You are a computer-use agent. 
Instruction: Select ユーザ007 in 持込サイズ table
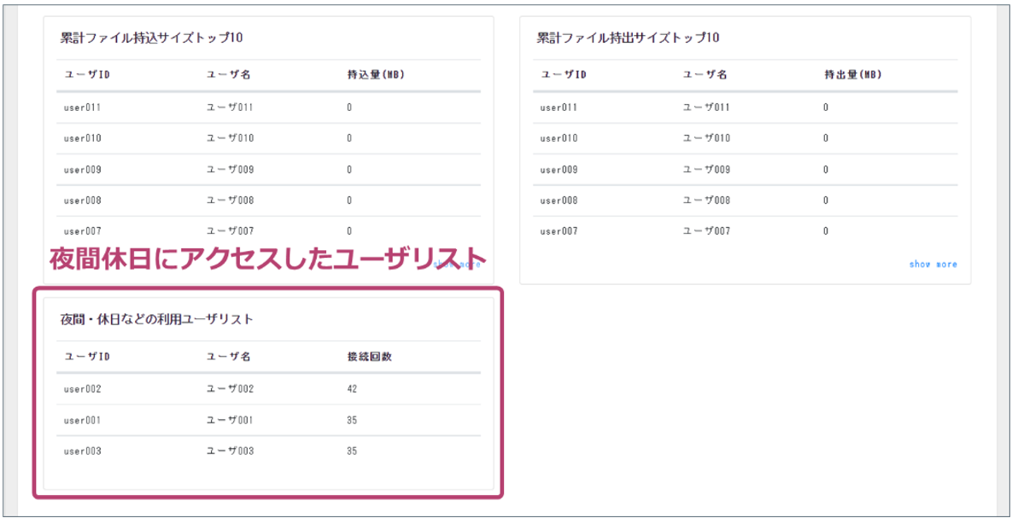coord(230,231)
